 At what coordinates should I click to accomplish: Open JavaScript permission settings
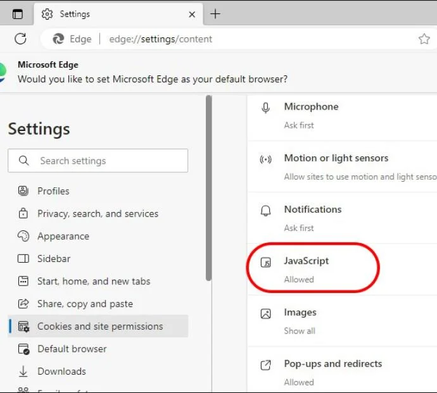tap(342, 270)
